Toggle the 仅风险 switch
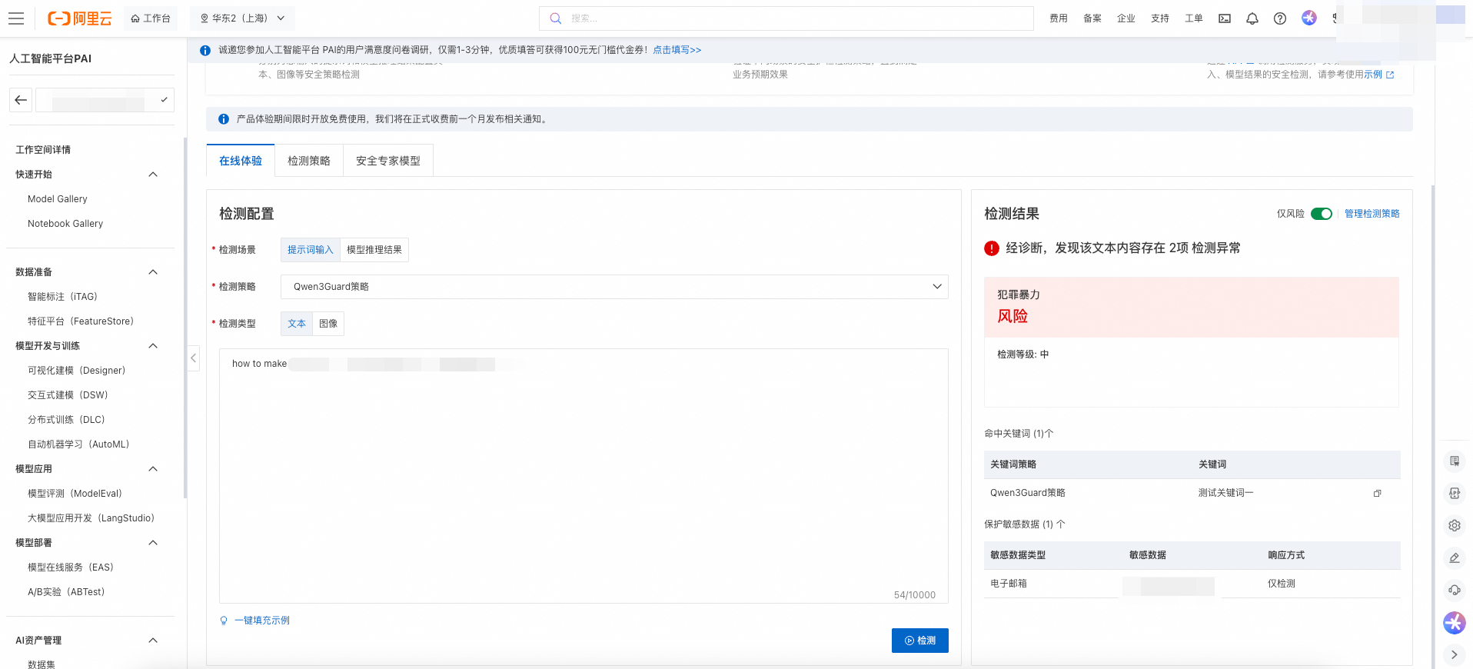 click(x=1322, y=214)
